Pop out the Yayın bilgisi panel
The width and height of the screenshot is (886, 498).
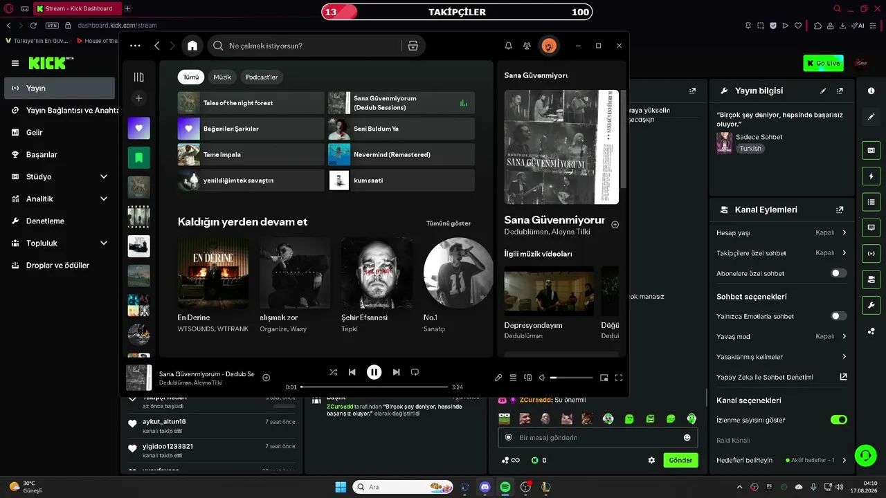[x=840, y=91]
